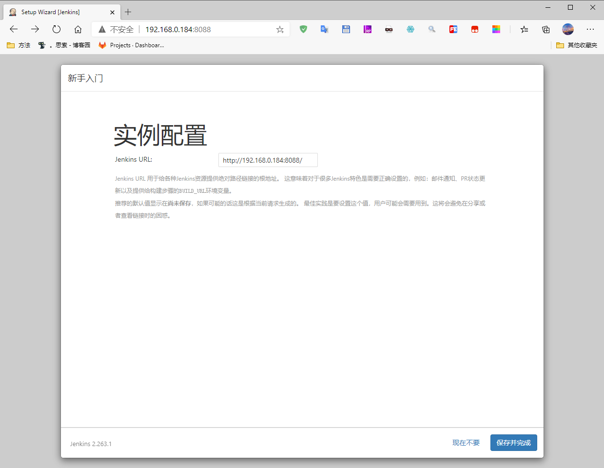This screenshot has height=468, width=604.
Task: Click the not-secure warning triangle icon
Action: 102,29
